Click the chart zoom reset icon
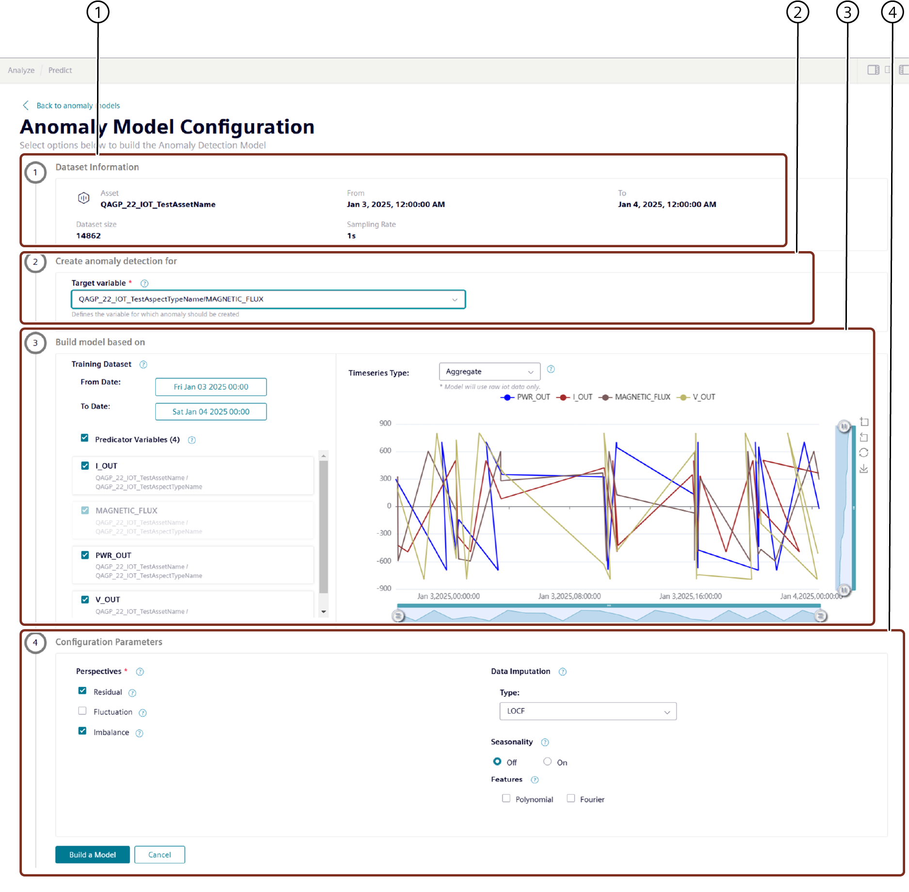Image resolution: width=909 pixels, height=892 pixels. click(x=864, y=437)
